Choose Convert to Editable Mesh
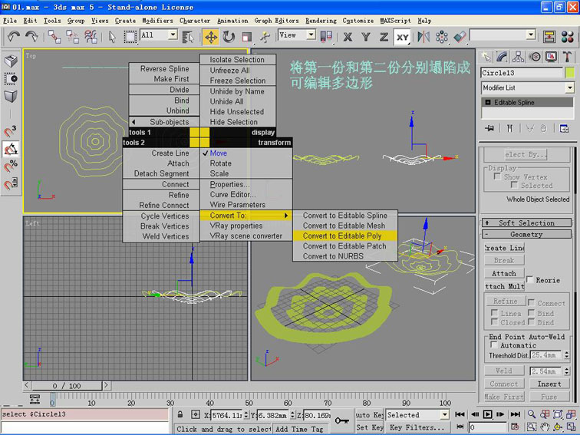 (344, 226)
